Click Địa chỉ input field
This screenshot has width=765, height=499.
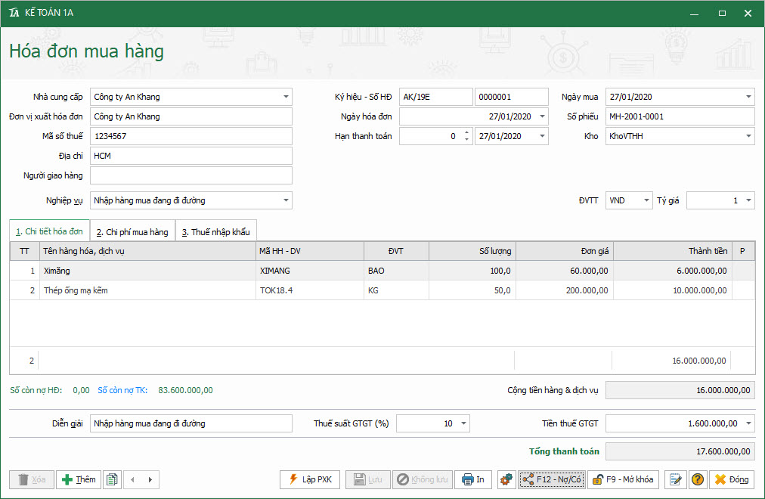point(190,156)
